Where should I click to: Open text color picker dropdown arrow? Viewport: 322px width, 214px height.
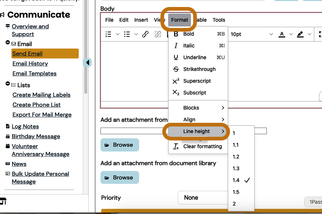pos(291,34)
